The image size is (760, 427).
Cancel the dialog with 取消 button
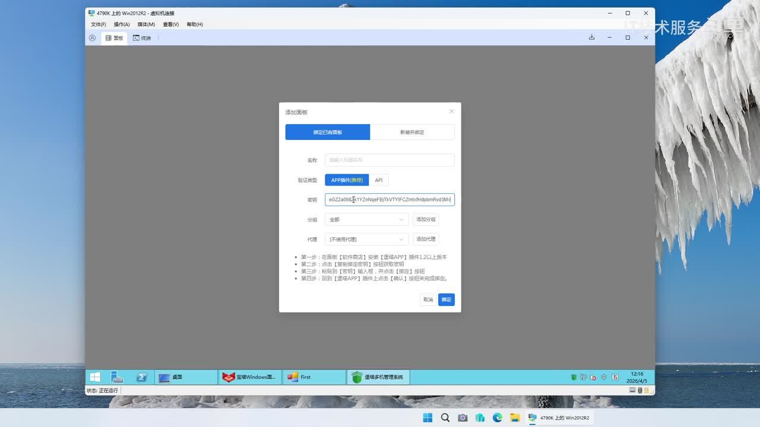428,299
